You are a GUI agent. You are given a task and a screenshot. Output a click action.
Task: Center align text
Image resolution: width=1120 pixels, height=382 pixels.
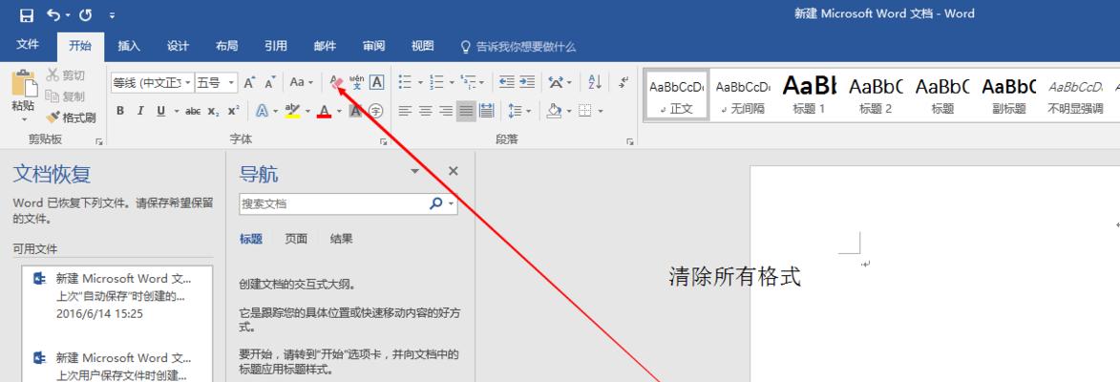click(x=426, y=111)
